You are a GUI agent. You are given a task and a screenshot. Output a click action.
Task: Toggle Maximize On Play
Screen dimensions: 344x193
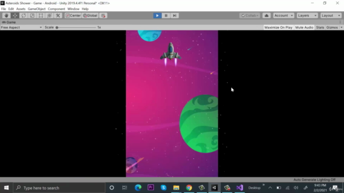[278, 27]
